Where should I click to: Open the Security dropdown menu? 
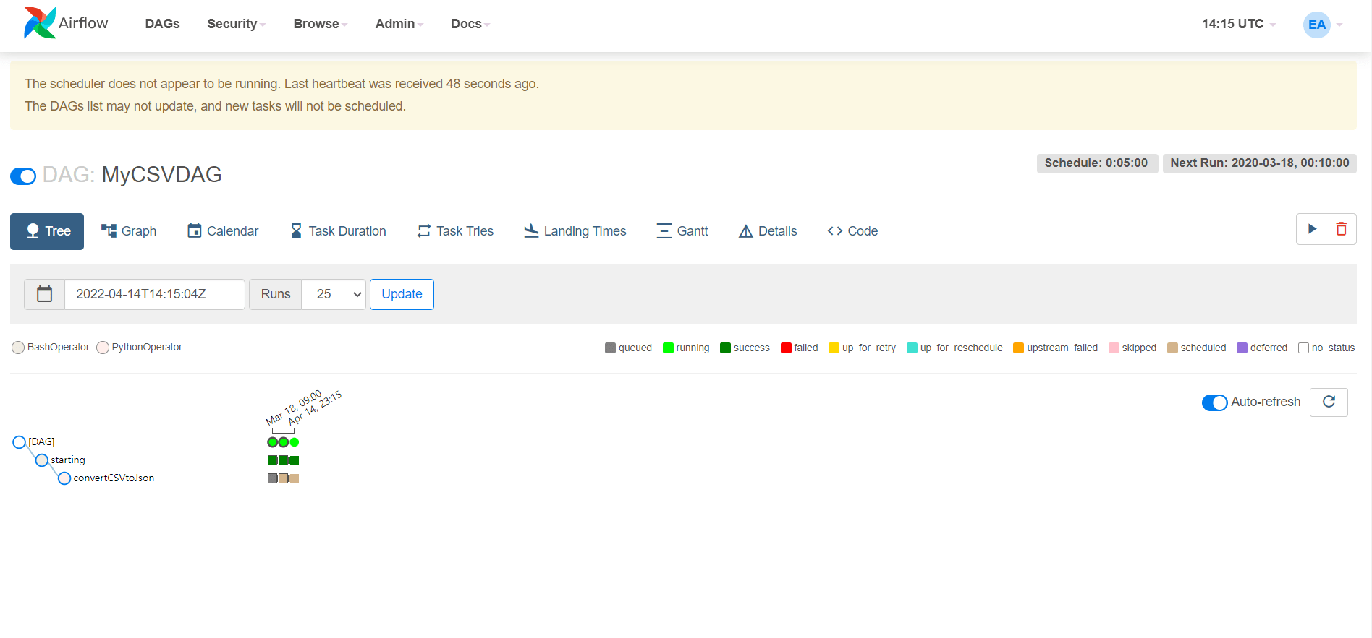[237, 24]
